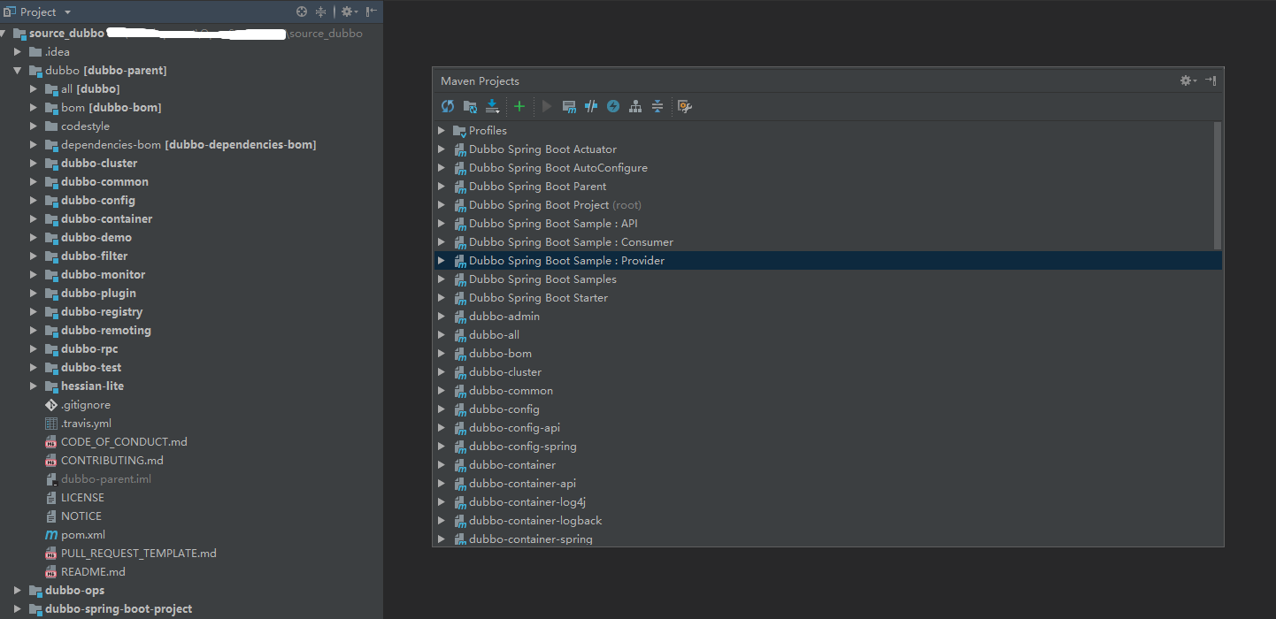The image size is (1276, 619).
Task: Click Generate Sources and Update Folders icon
Action: click(470, 106)
